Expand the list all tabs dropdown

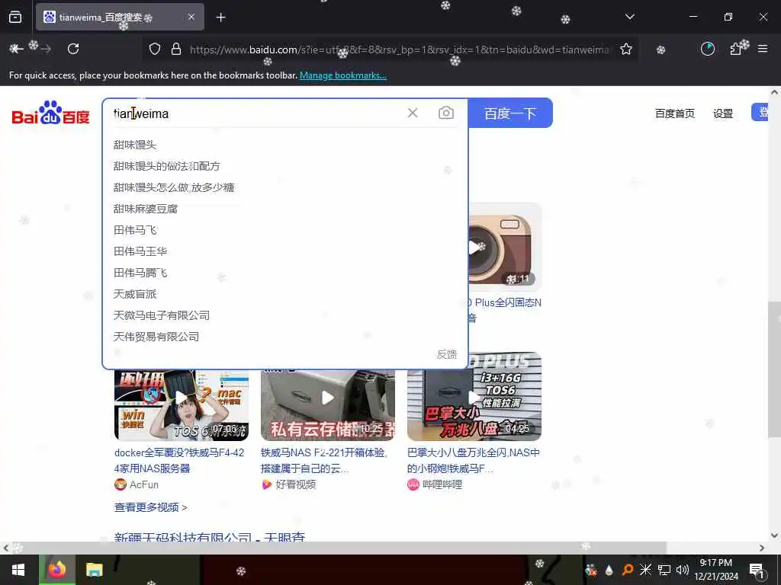click(629, 17)
